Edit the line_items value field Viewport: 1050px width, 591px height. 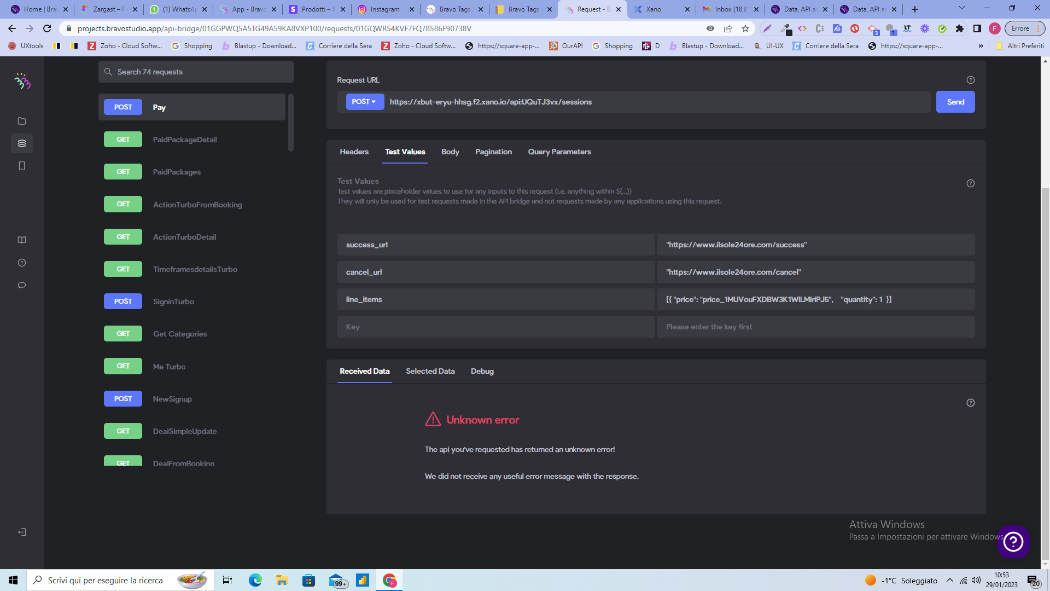click(816, 299)
